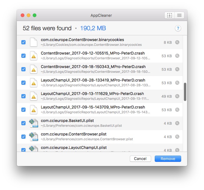Click the plist file icon for com.ccieurope.ContentBrowser.plist
The height and width of the screenshot is (190, 204).
tap(33, 137)
